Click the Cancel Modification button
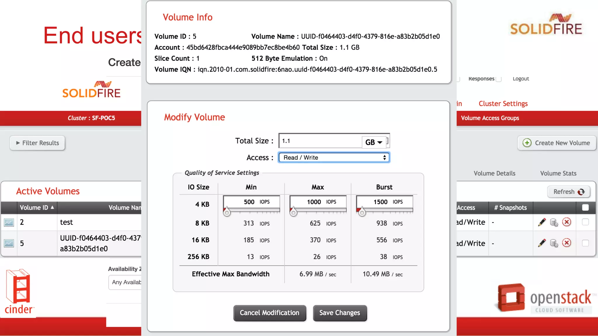 [270, 313]
